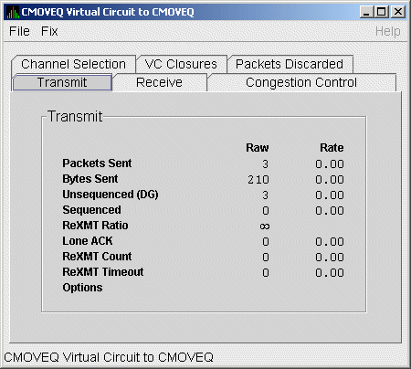Minimize the Virtual Circuit window

[x=366, y=12]
